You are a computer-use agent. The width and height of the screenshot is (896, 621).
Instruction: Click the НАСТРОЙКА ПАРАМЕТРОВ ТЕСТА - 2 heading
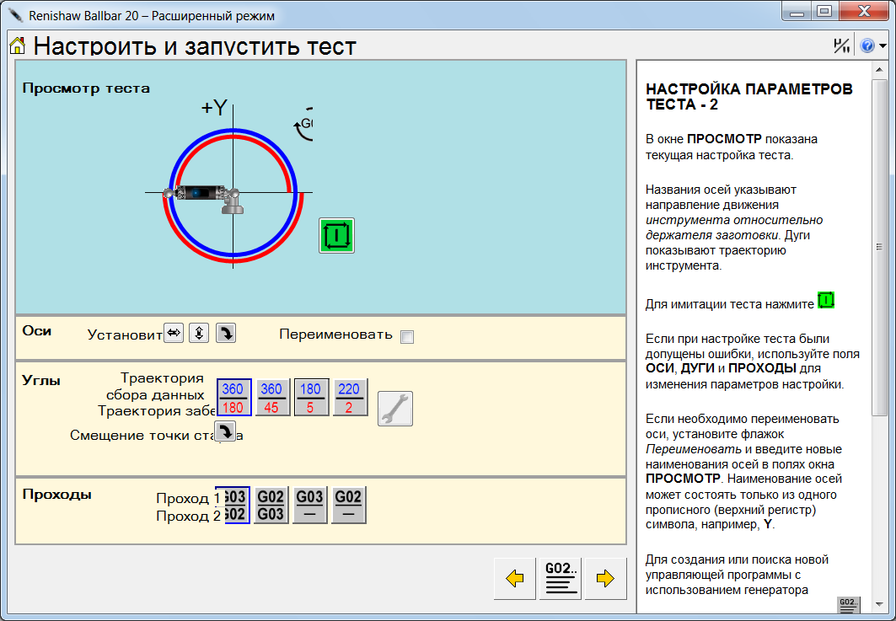[x=749, y=97]
